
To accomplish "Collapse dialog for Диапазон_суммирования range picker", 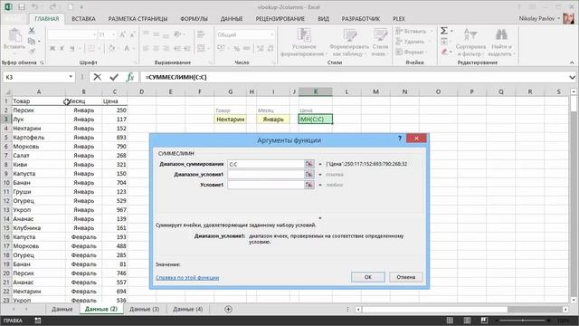I will tap(309, 164).
